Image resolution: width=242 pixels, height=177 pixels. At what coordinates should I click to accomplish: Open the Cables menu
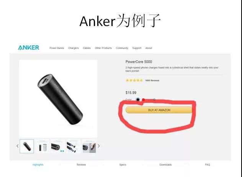pyautogui.click(x=87, y=48)
